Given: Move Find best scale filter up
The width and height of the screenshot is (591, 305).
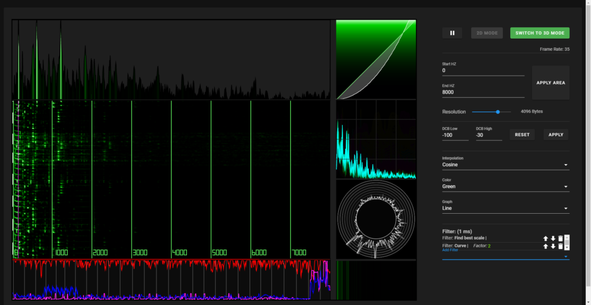Looking at the screenshot, I should tap(545, 239).
